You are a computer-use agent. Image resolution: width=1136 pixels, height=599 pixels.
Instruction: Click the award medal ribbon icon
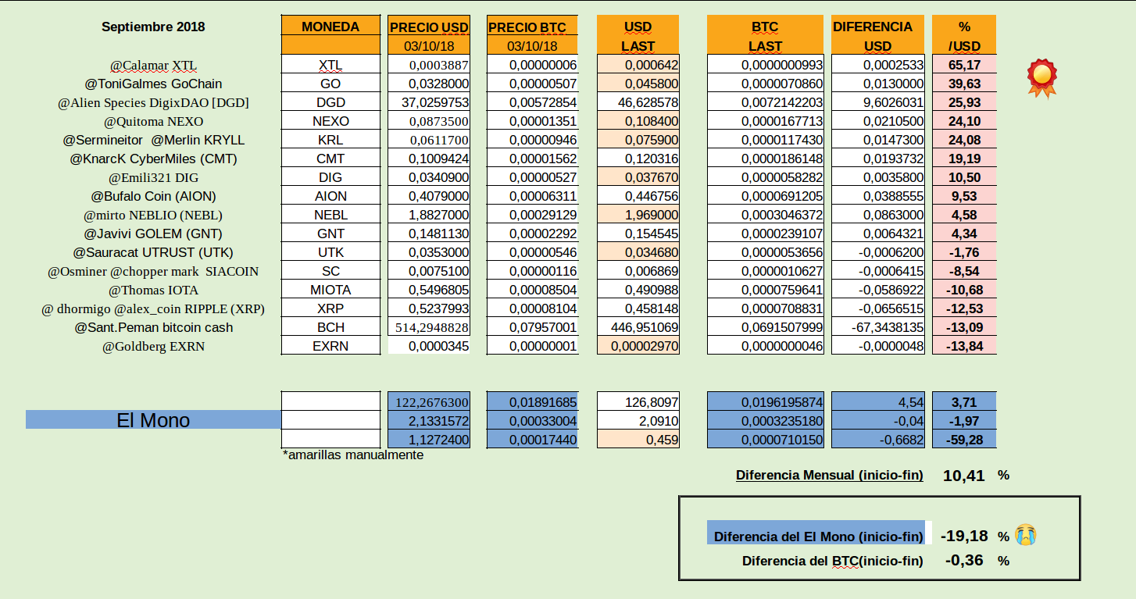[x=1041, y=79]
